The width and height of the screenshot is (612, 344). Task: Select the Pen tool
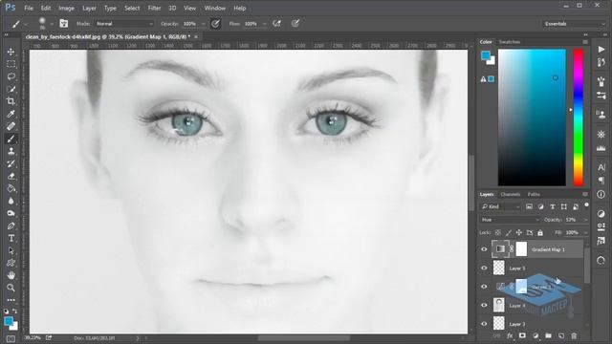click(x=11, y=226)
